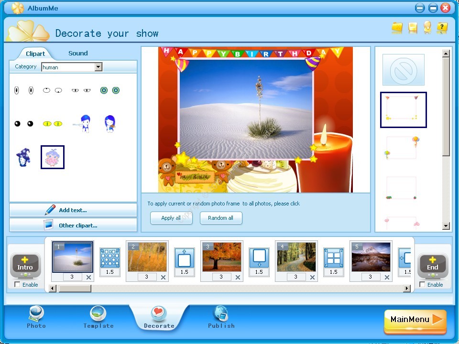Enable the End checkbox

[x=423, y=285]
